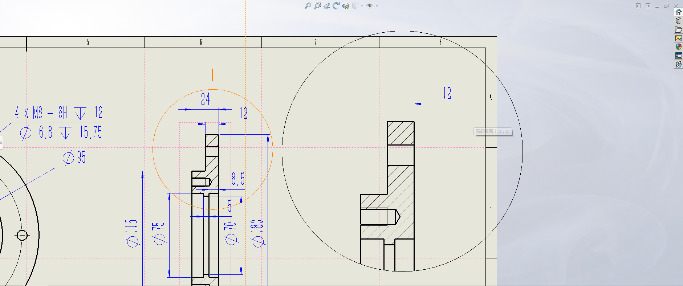Click the Previous View icon
The width and height of the screenshot is (683, 286).
pyautogui.click(x=327, y=6)
